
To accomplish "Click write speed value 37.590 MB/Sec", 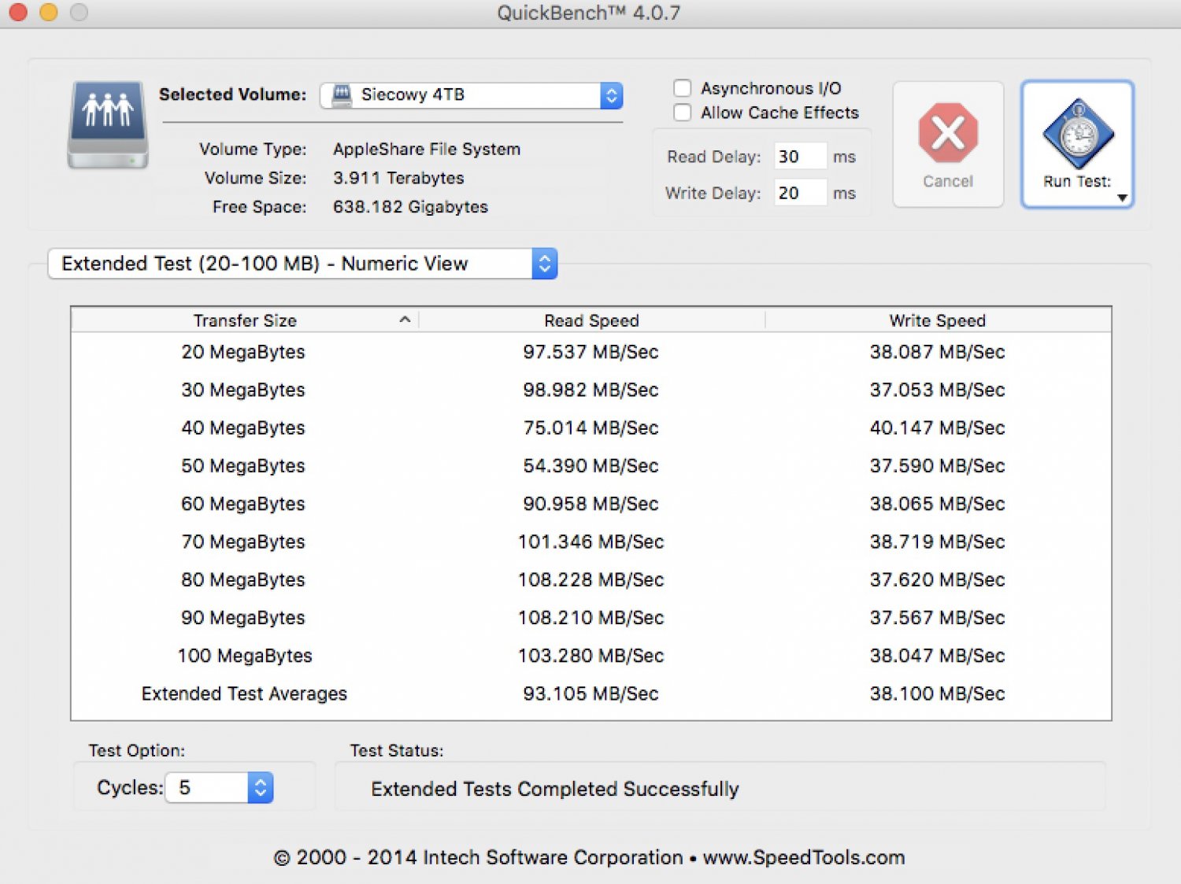I will tap(937, 466).
